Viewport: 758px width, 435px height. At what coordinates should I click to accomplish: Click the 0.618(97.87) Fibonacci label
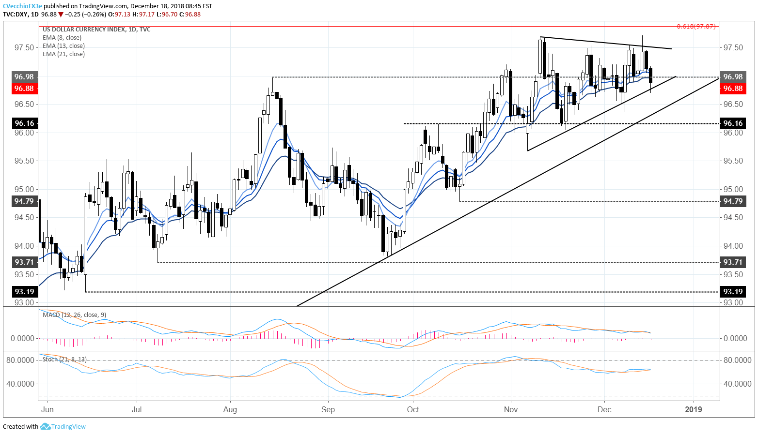click(x=696, y=26)
